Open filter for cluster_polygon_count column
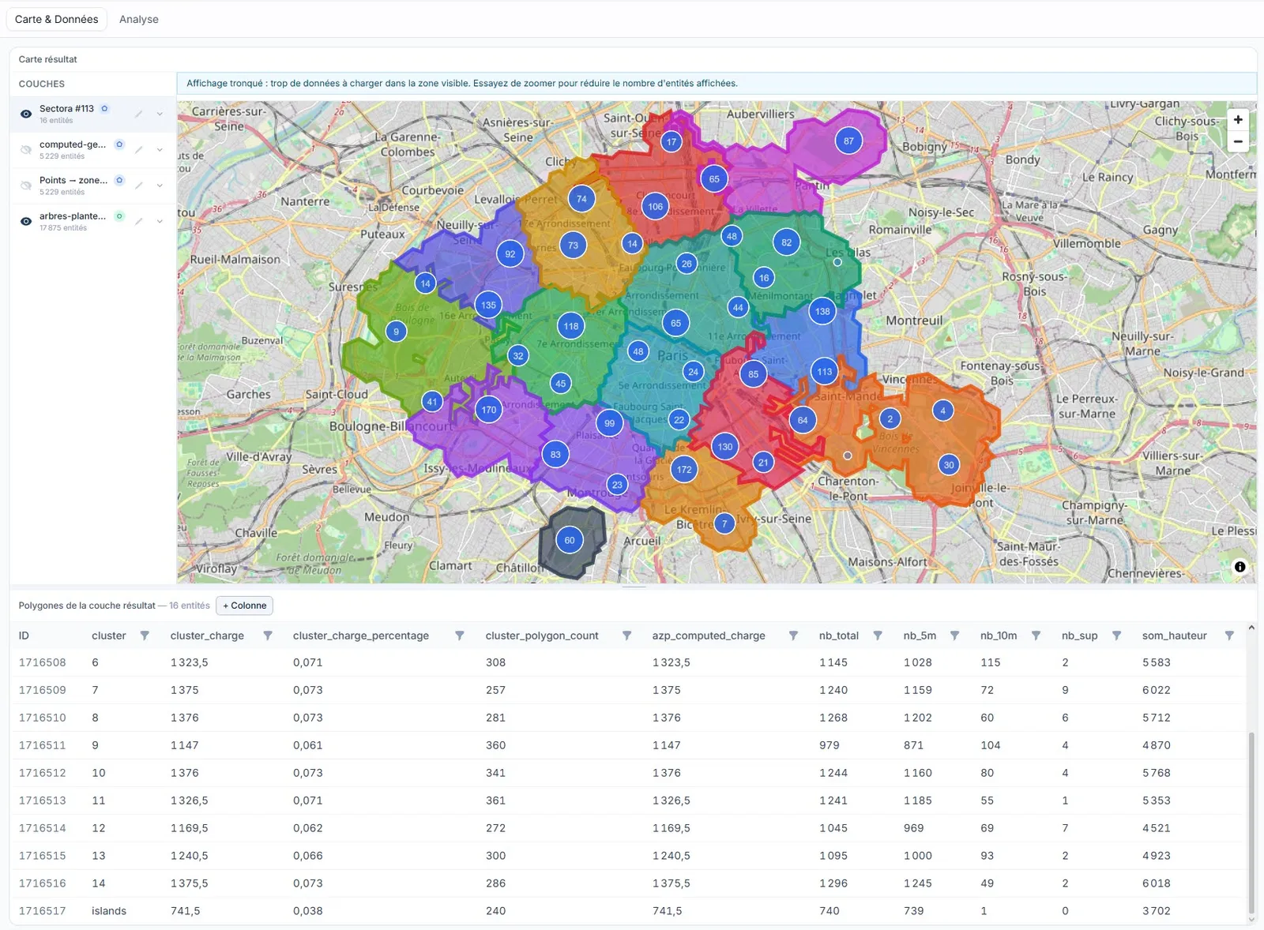This screenshot has height=930, width=1264. (626, 636)
